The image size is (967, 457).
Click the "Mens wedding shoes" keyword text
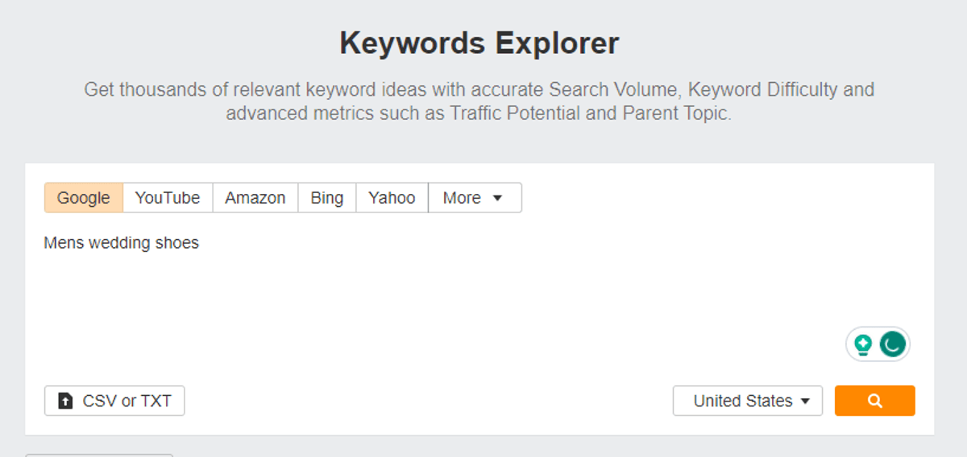(121, 242)
